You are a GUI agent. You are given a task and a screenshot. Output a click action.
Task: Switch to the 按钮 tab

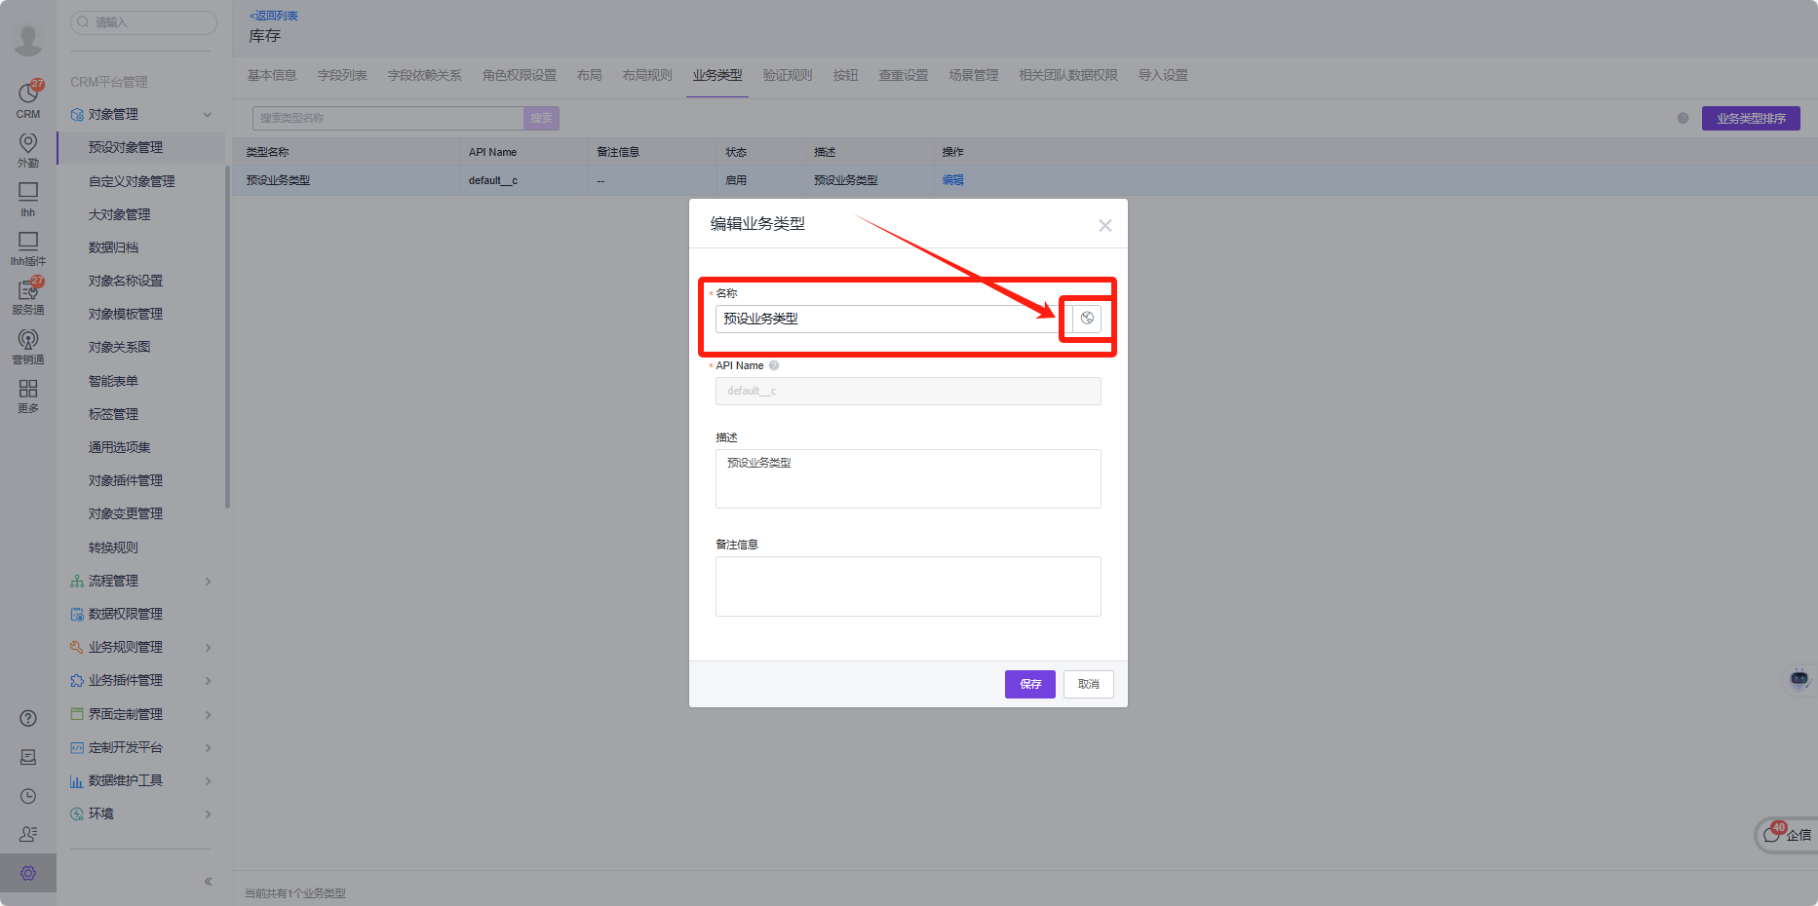(x=845, y=75)
